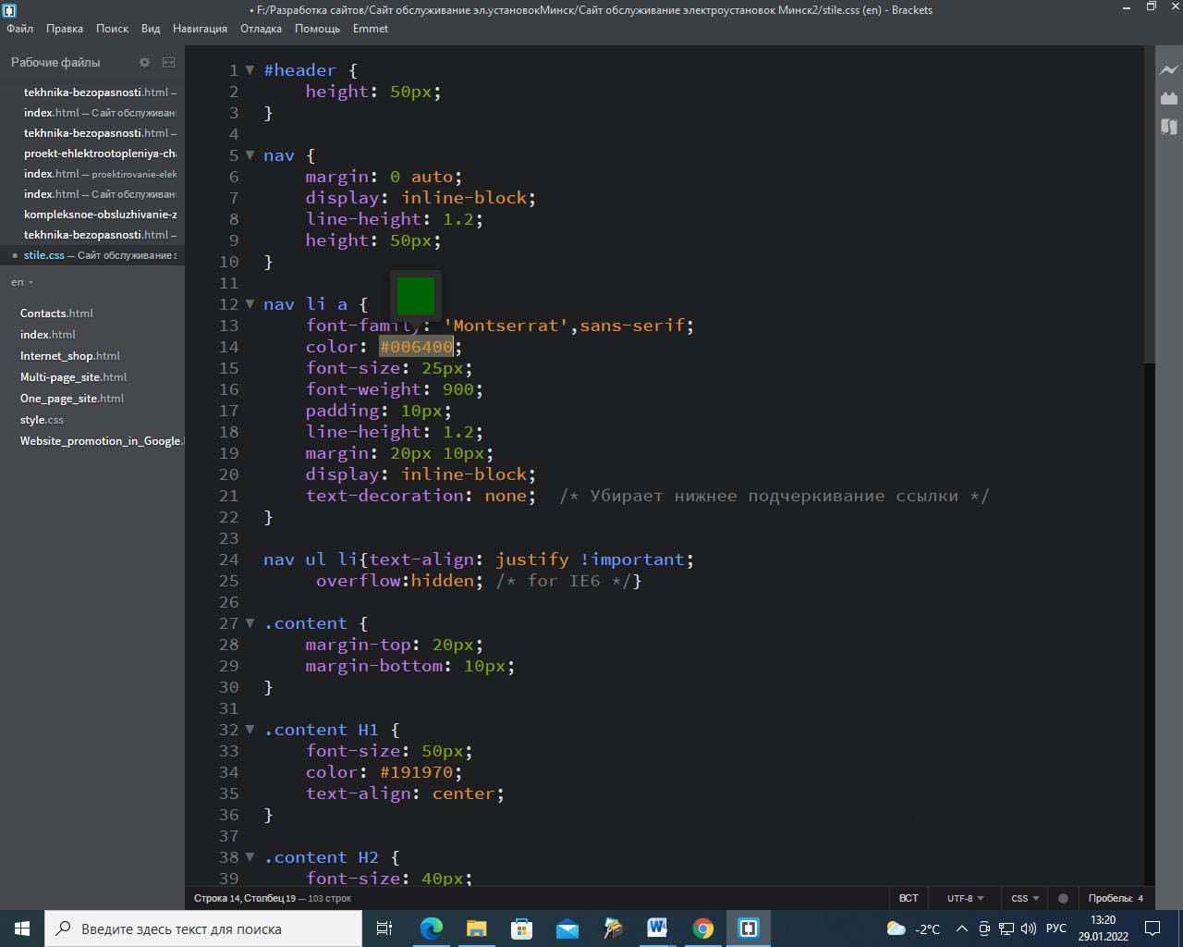This screenshot has height=947, width=1183.
Task: Click the green color preview swatch
Action: tap(416, 296)
